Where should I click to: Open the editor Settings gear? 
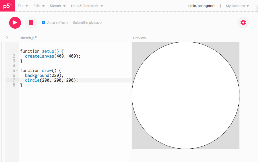243,22
